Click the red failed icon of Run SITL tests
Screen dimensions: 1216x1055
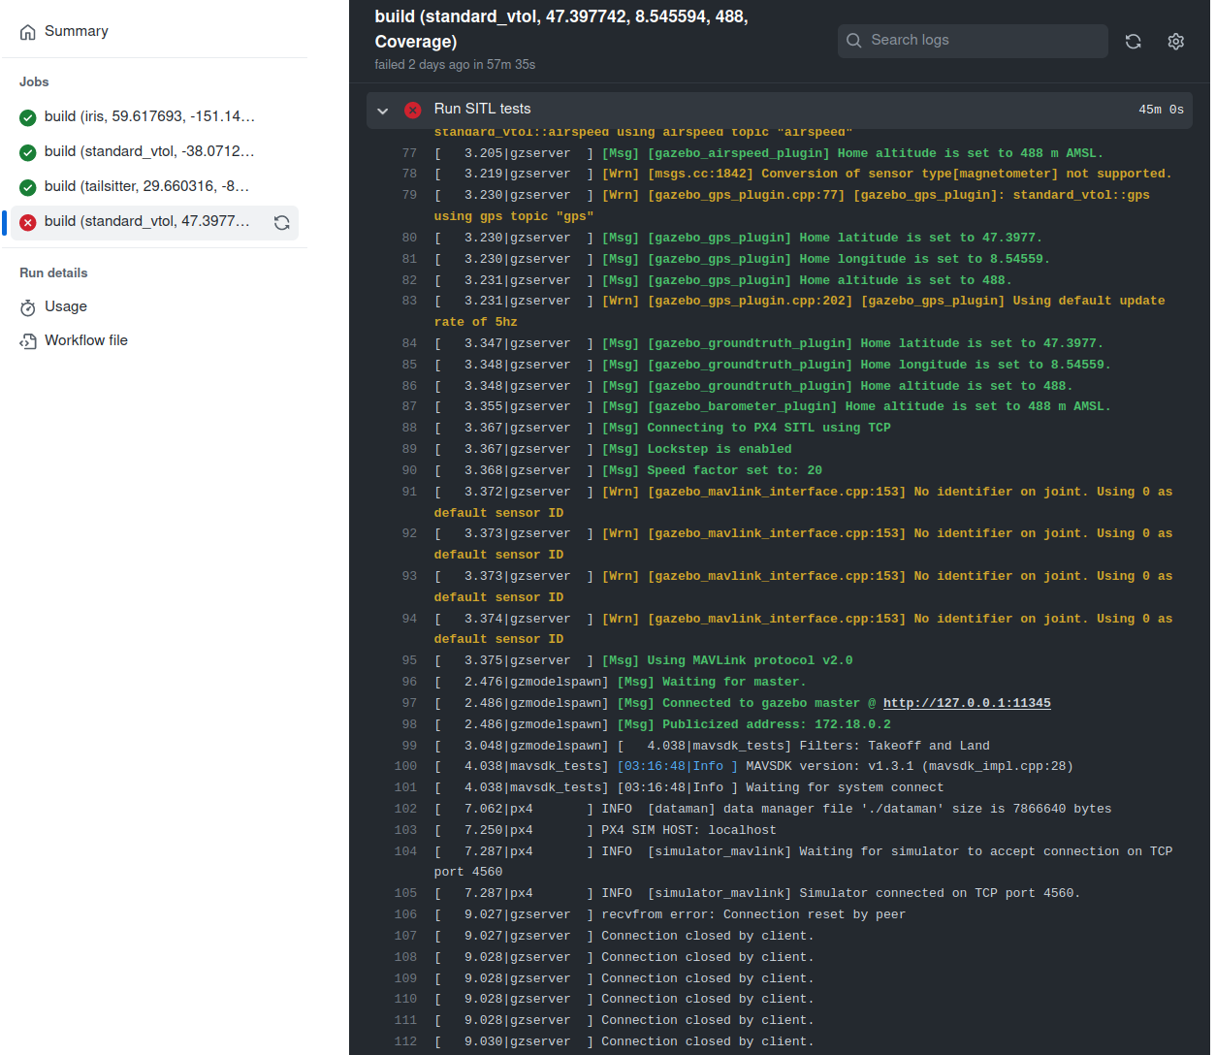pos(412,110)
